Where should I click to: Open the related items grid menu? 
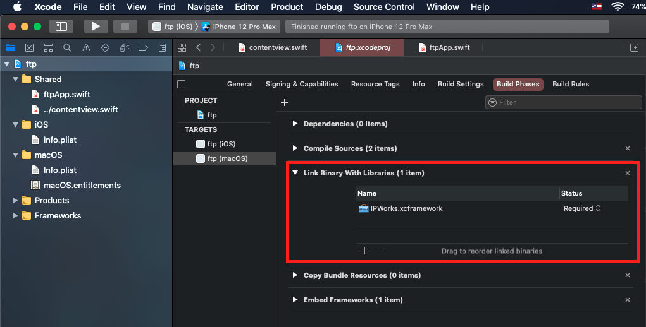182,47
